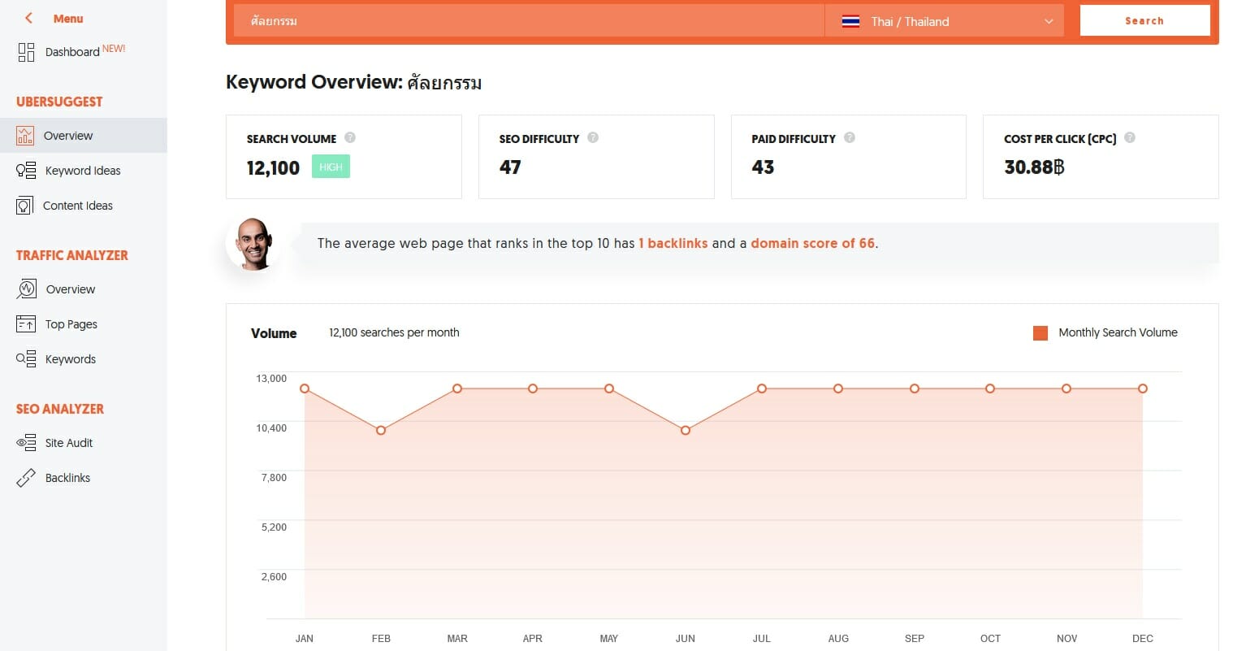Select the JUL data point
This screenshot has width=1233, height=651.
(762, 388)
